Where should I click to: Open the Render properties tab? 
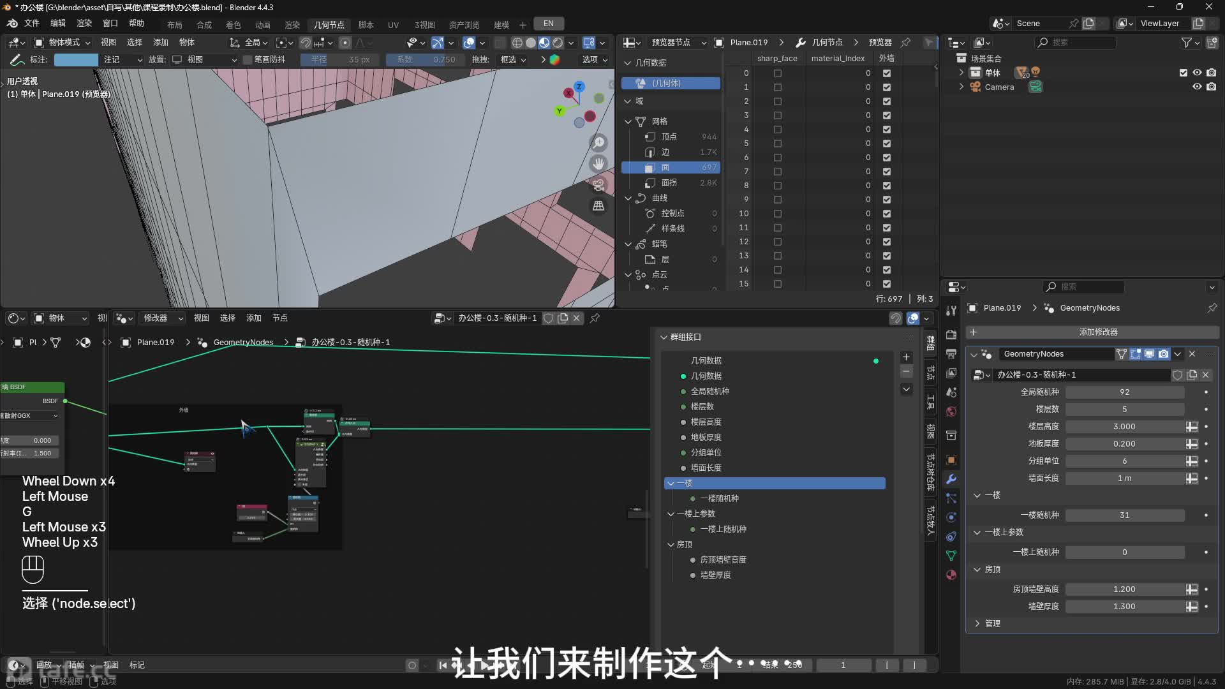pos(951,334)
